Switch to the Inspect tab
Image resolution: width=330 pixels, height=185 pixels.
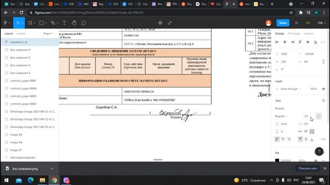[309, 33]
